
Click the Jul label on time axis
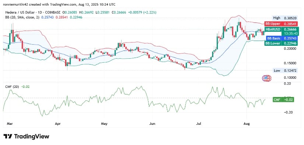(x=199, y=124)
